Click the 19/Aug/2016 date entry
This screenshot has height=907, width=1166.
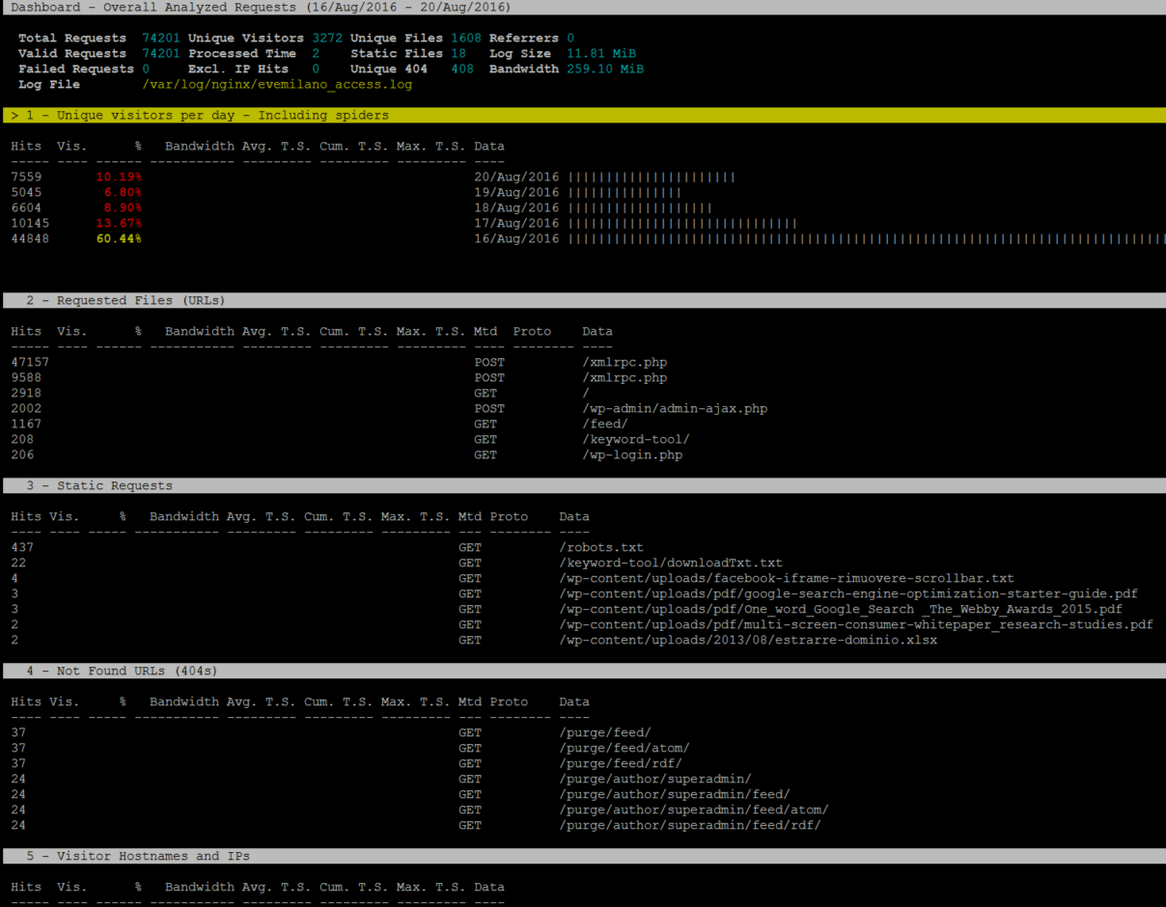(516, 193)
